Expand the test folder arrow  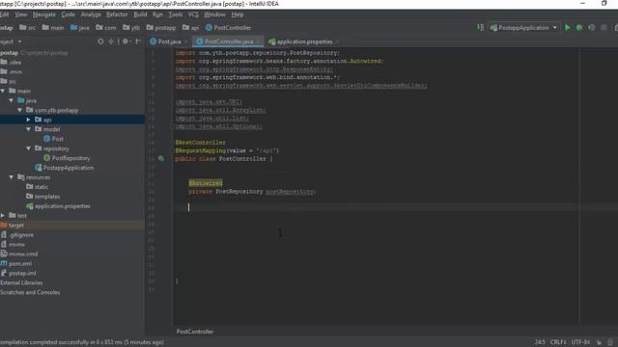point(3,216)
